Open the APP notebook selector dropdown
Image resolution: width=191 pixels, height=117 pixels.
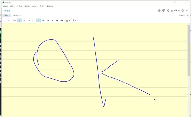coord(7,15)
